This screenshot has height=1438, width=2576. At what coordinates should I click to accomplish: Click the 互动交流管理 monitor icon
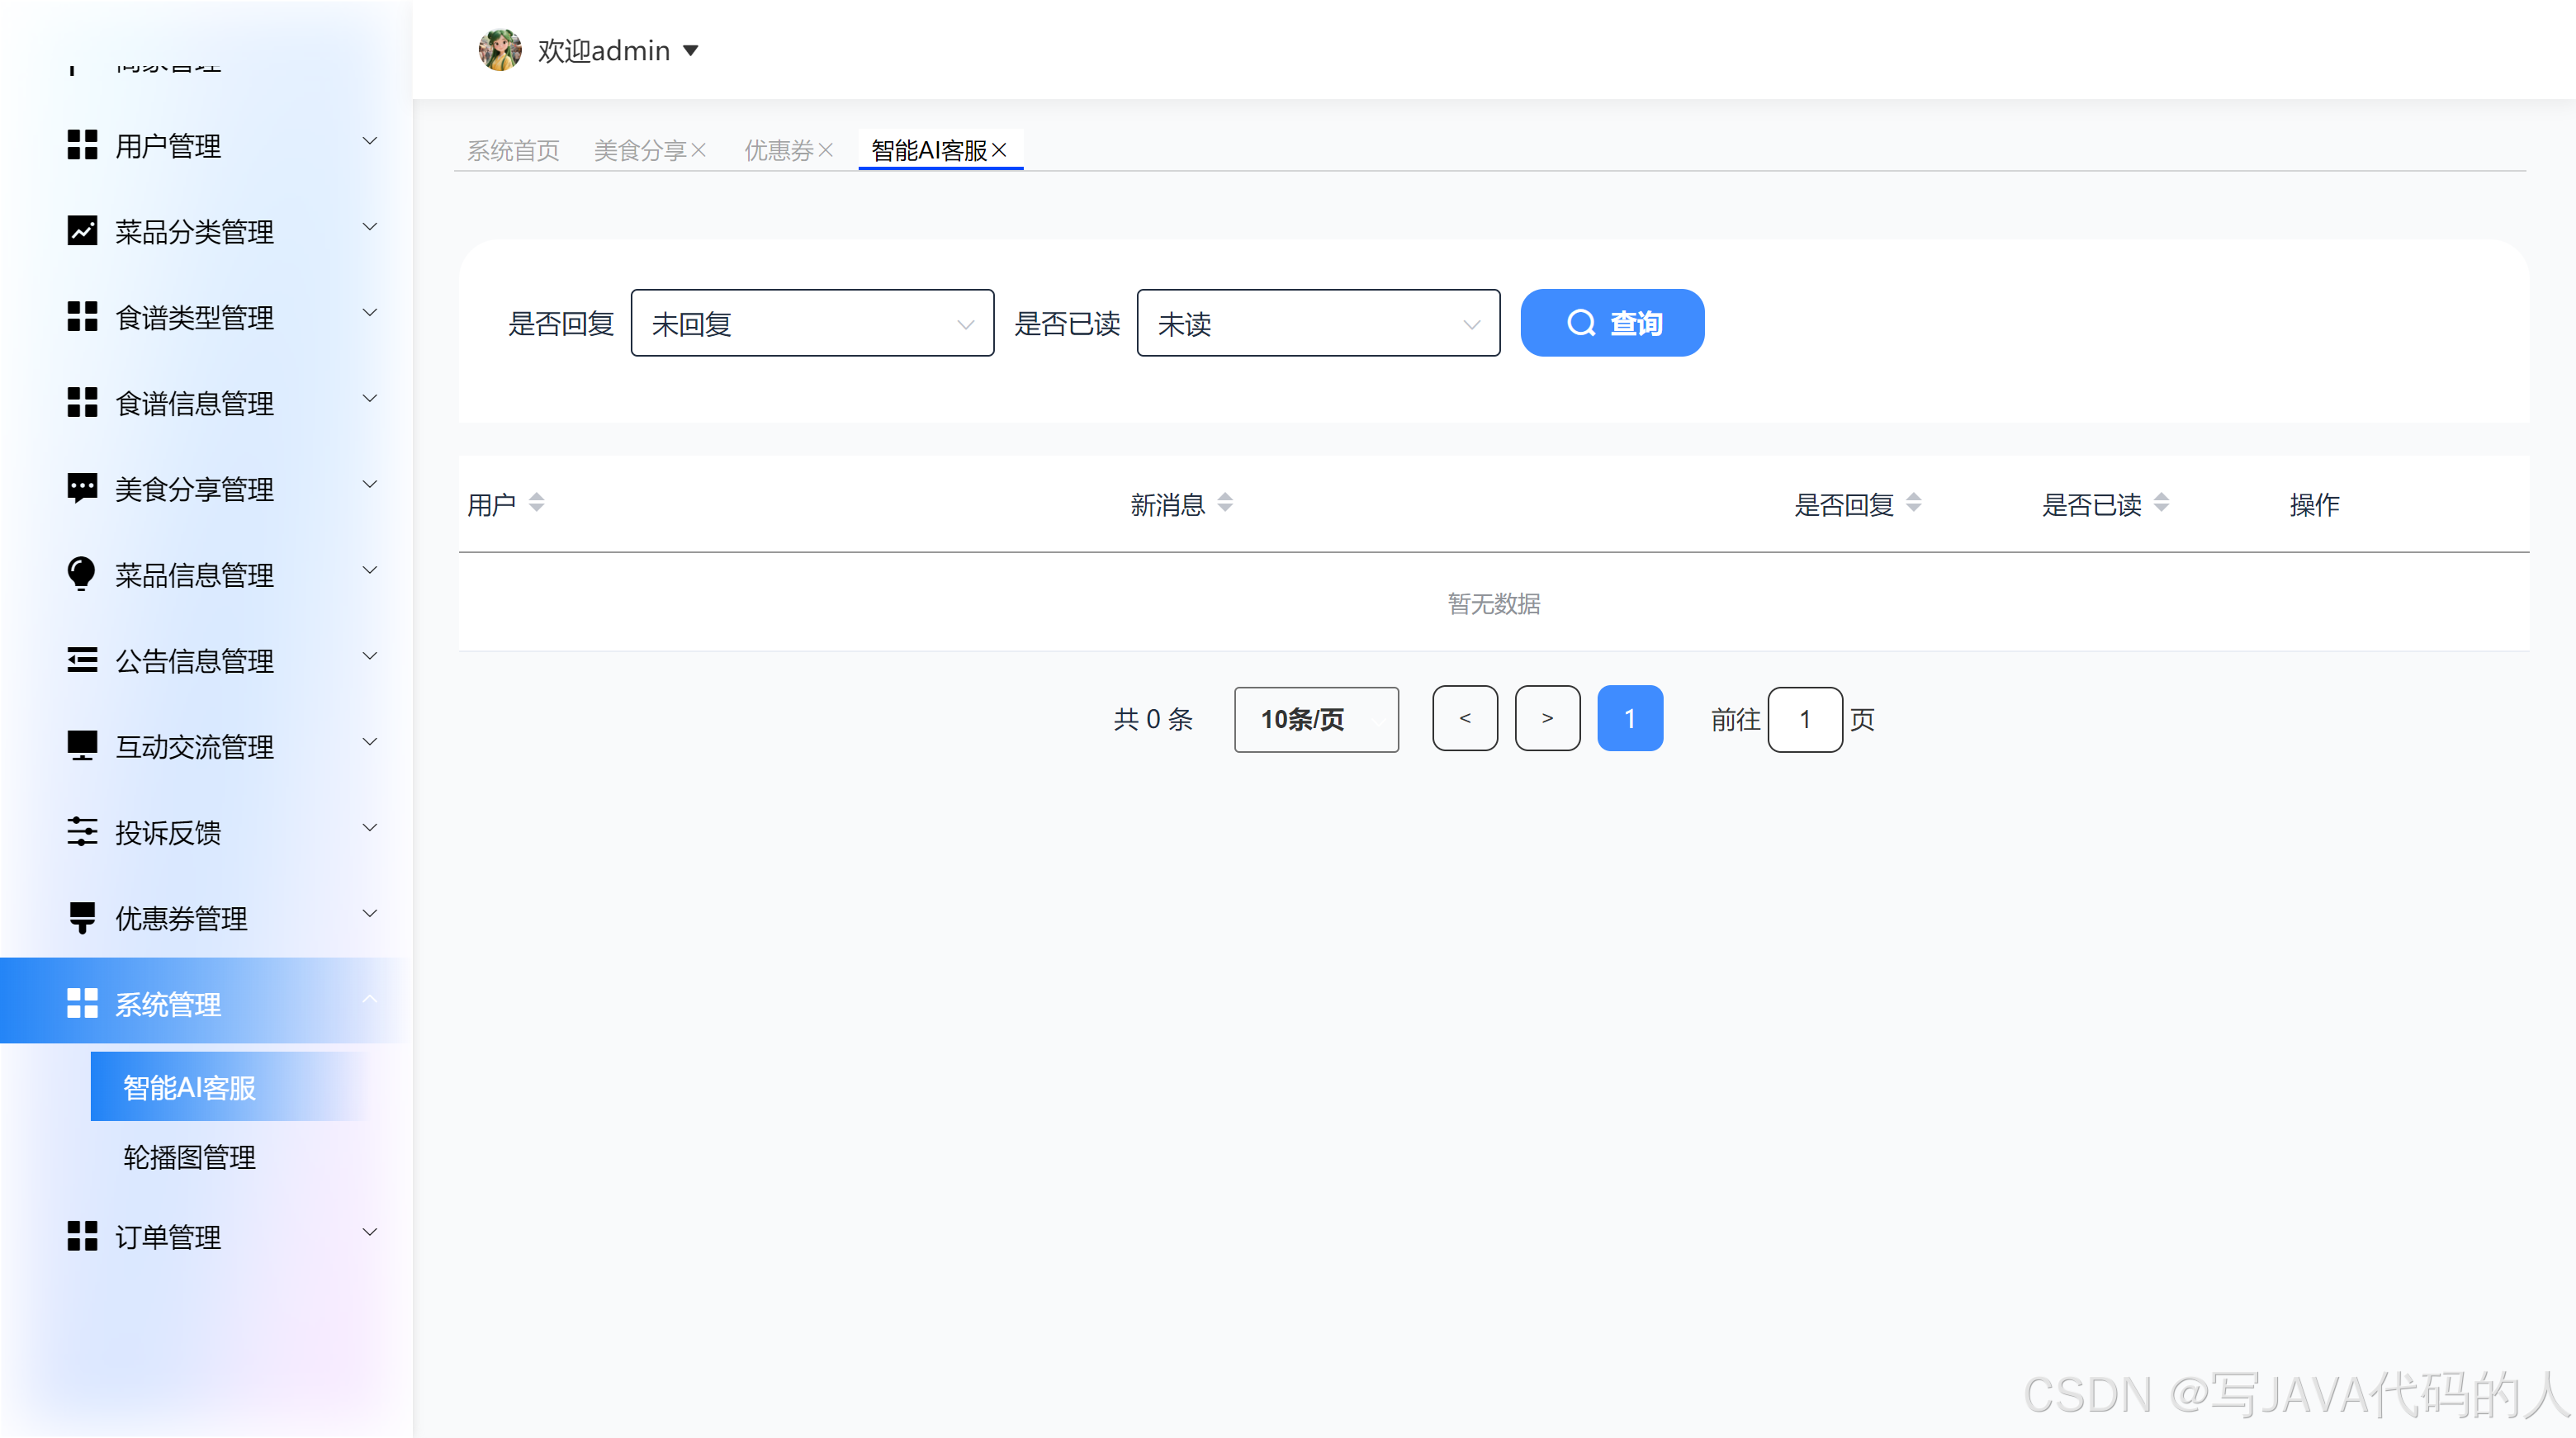point(82,746)
